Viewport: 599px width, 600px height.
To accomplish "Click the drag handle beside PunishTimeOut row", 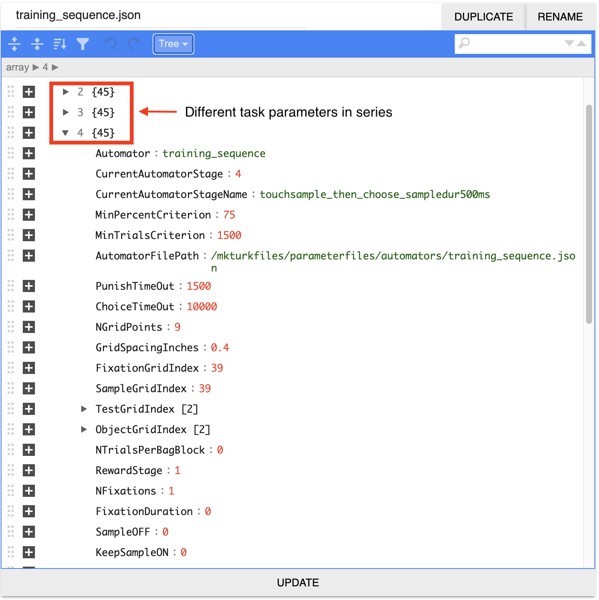I will coord(11,286).
